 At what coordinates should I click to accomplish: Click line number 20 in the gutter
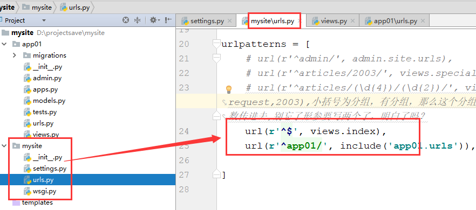coord(184,44)
